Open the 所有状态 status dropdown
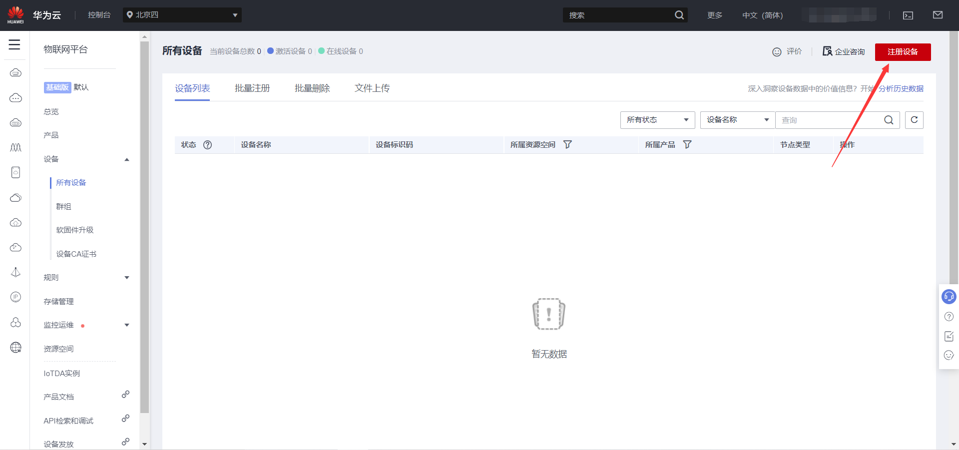Screen dimensions: 959x450 point(658,120)
